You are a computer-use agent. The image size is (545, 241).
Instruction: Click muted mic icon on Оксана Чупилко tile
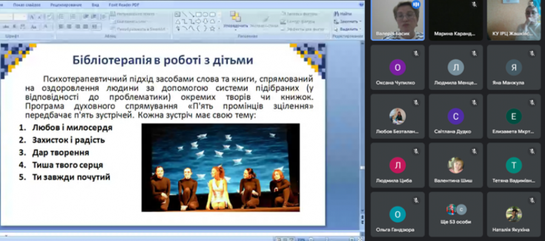[415, 53]
